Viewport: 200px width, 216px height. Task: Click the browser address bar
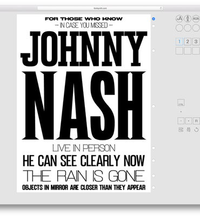pyautogui.click(x=100, y=8)
